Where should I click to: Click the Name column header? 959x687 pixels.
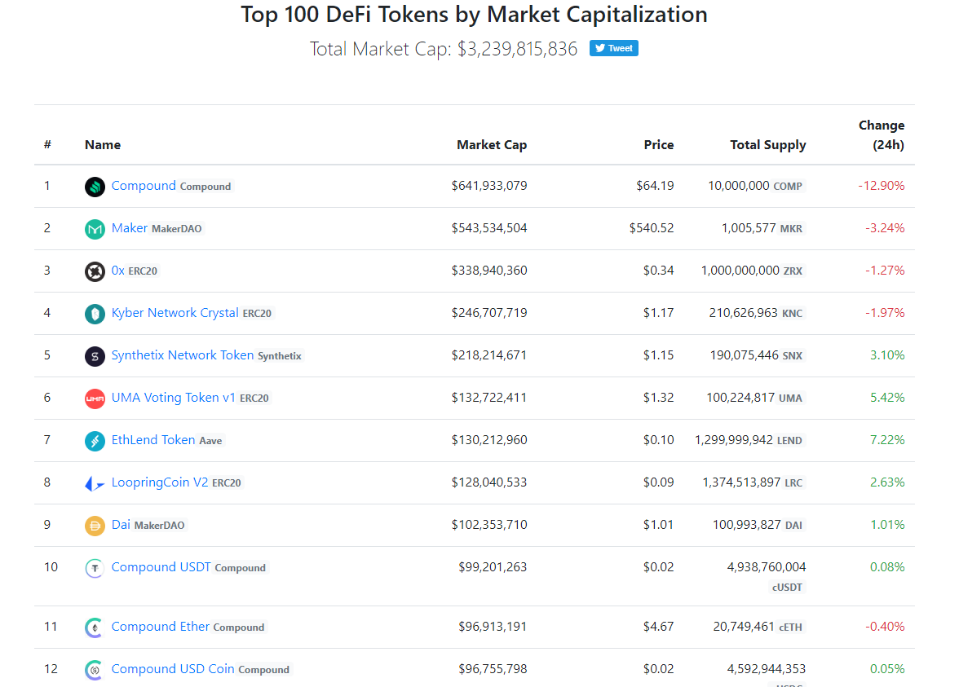coord(103,145)
